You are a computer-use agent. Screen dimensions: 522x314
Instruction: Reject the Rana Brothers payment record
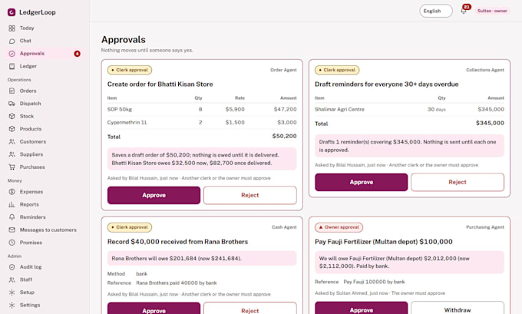click(x=250, y=309)
